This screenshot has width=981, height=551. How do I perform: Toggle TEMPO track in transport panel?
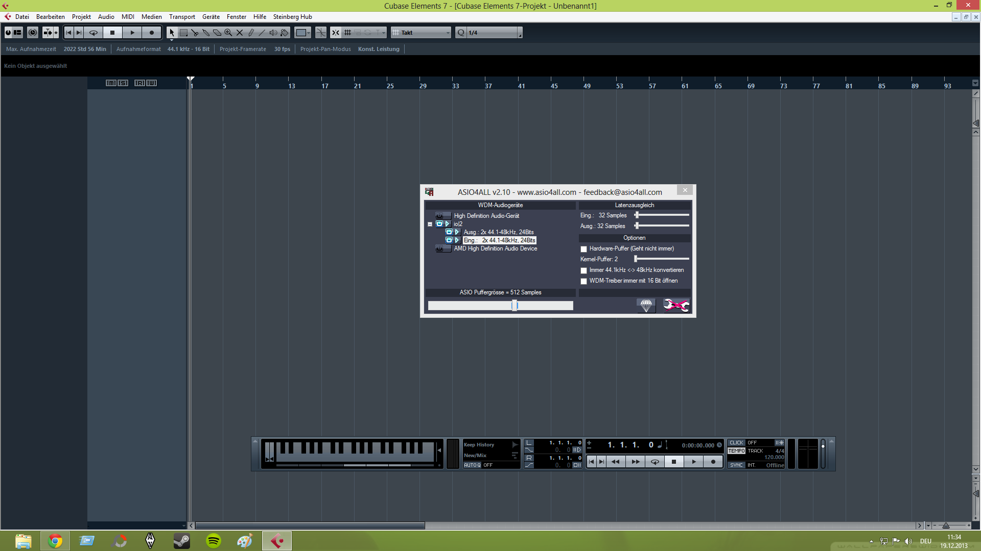[736, 450]
